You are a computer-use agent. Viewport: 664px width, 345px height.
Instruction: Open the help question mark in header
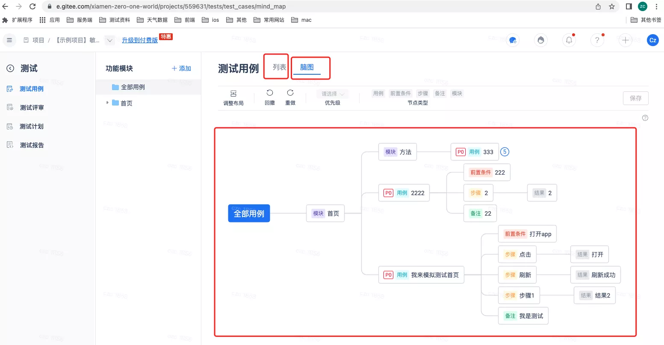coord(597,40)
